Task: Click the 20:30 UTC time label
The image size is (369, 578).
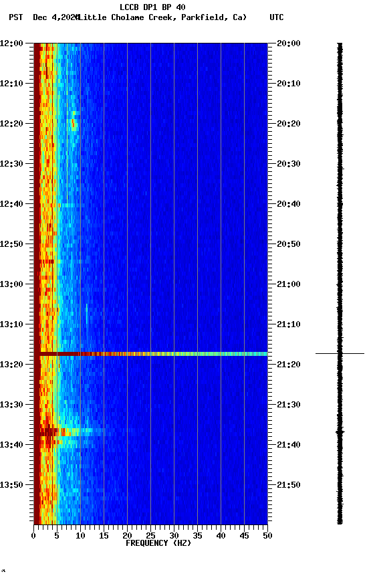Action: coord(289,164)
